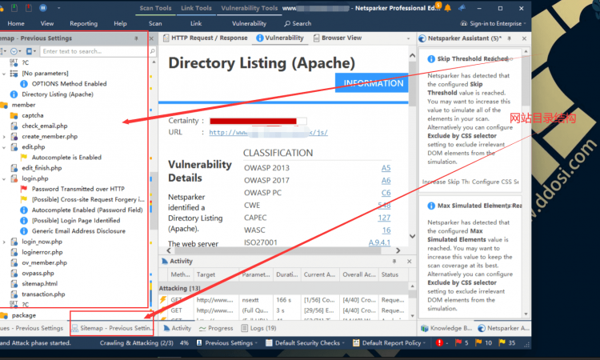Open Default Report Policy dropdown
600x360 pixels.
[x=389, y=343]
